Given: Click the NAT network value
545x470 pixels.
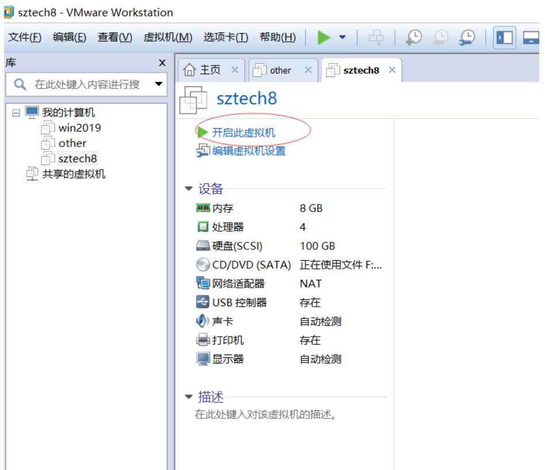Looking at the screenshot, I should (x=311, y=284).
